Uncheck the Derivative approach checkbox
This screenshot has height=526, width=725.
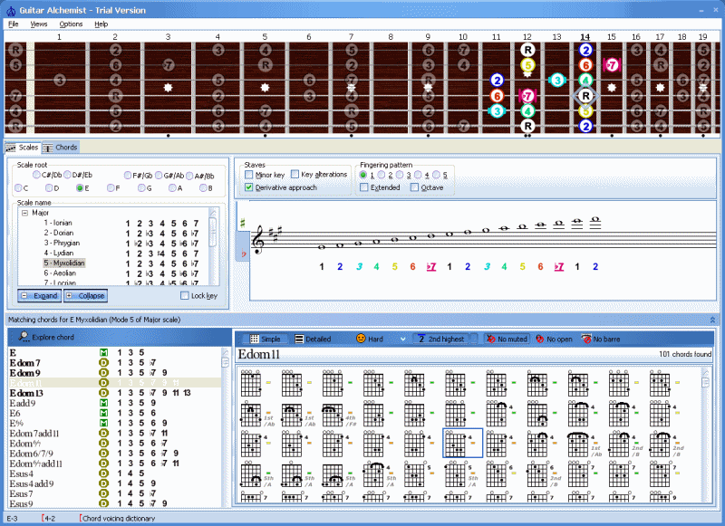tap(249, 187)
